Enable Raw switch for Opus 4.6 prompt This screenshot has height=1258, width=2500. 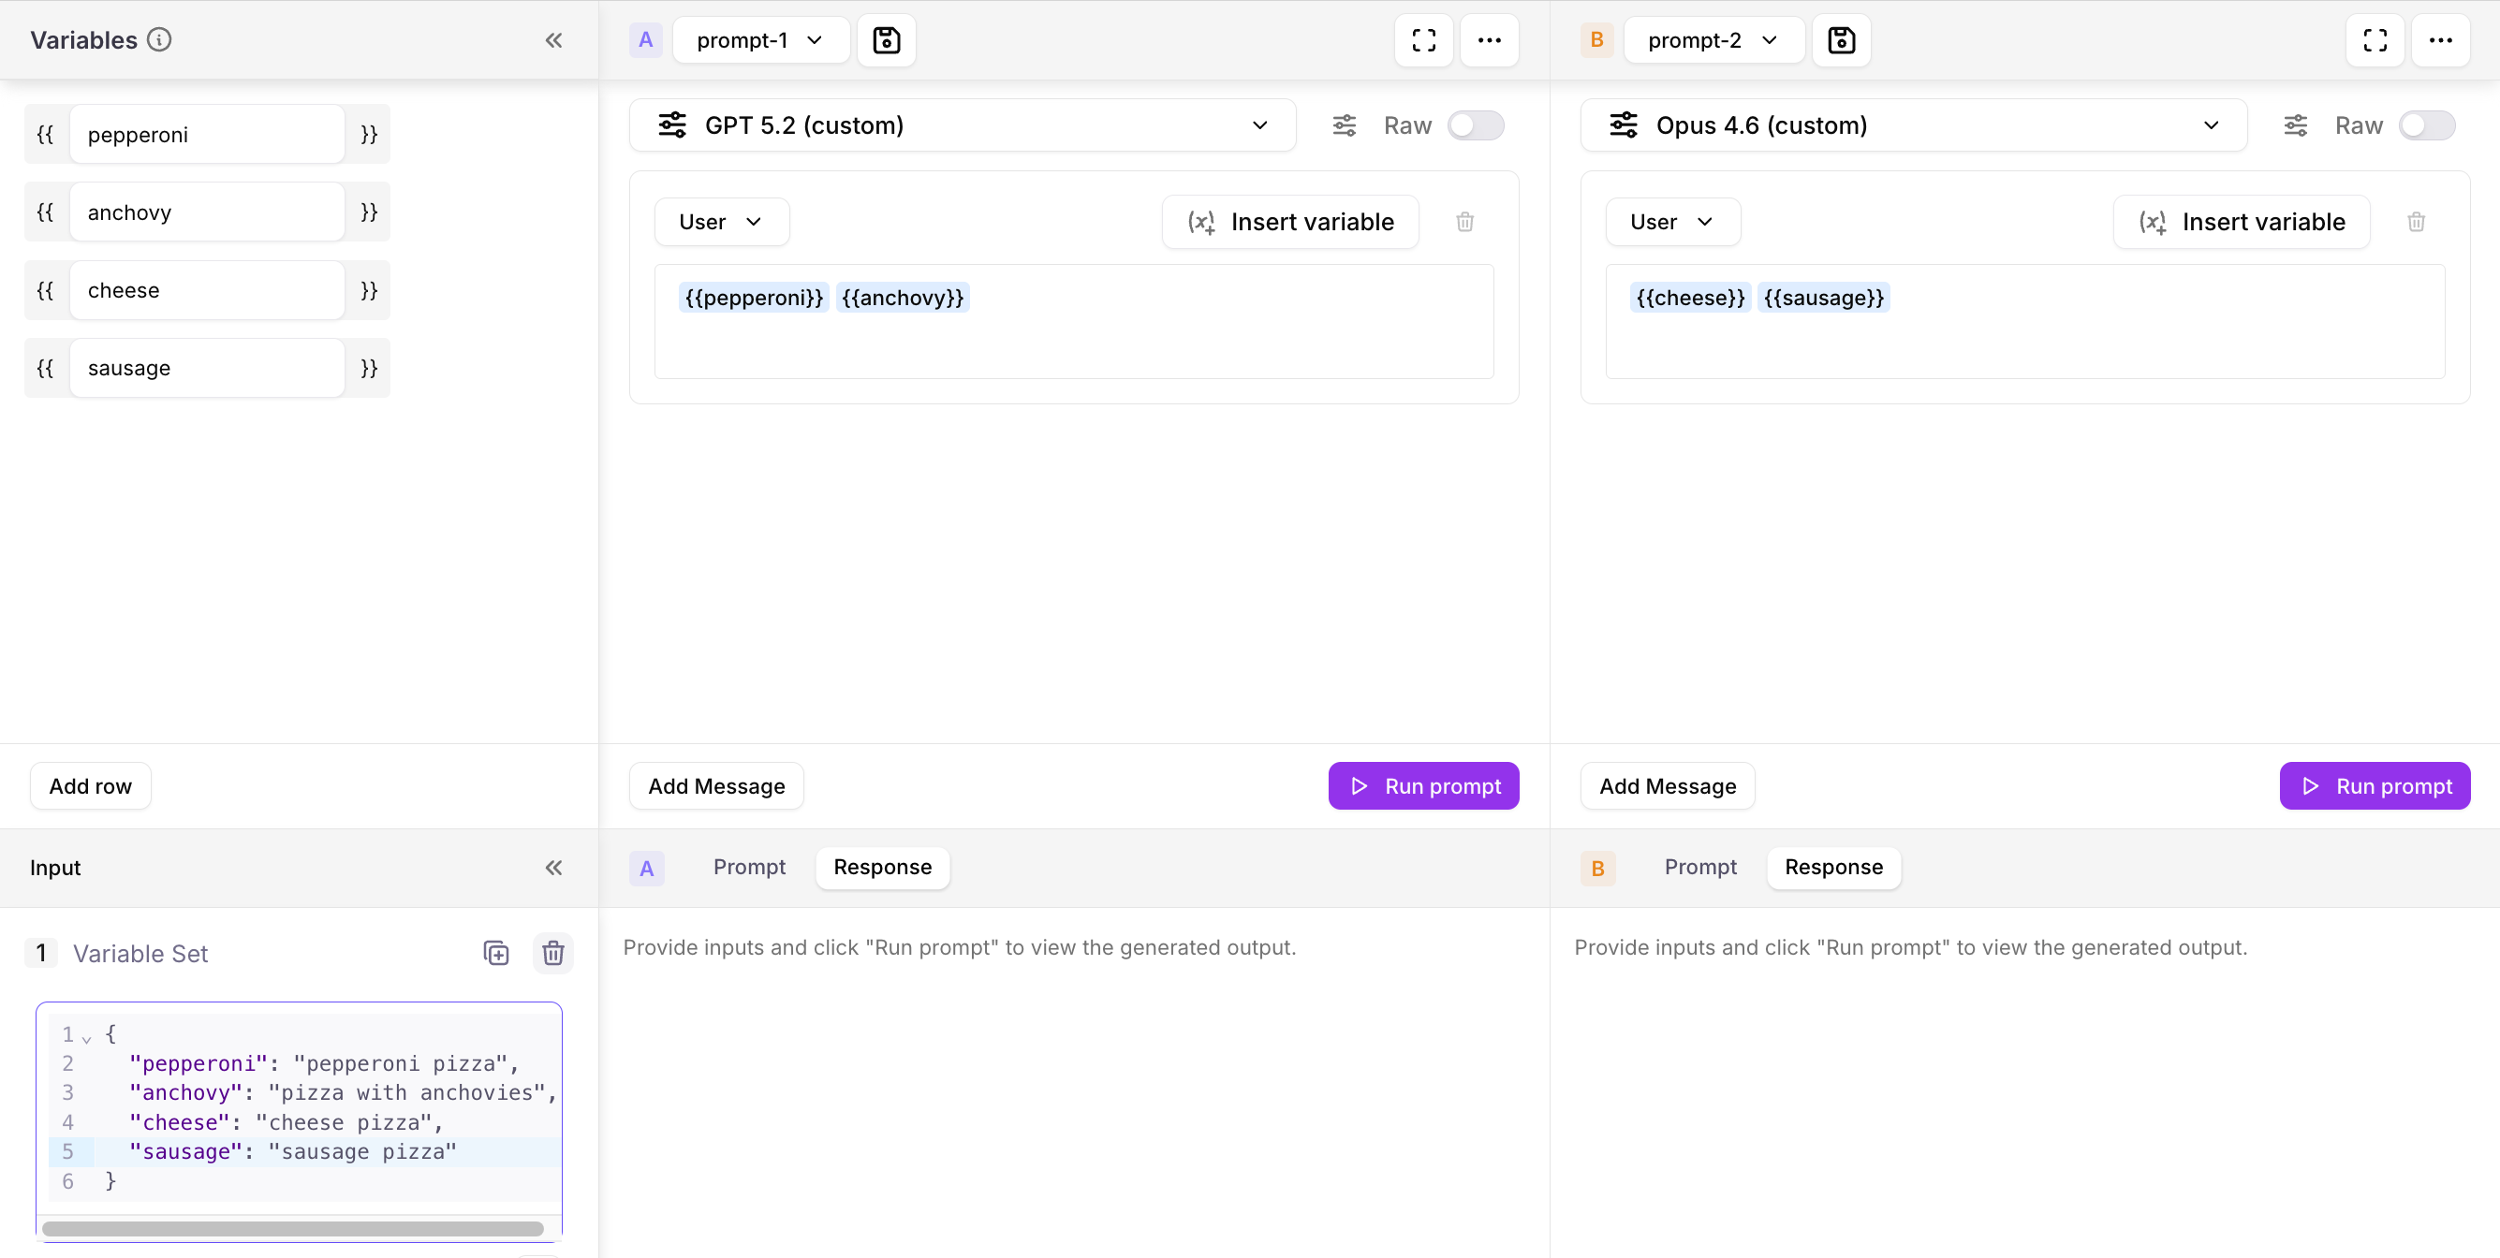tap(2426, 125)
